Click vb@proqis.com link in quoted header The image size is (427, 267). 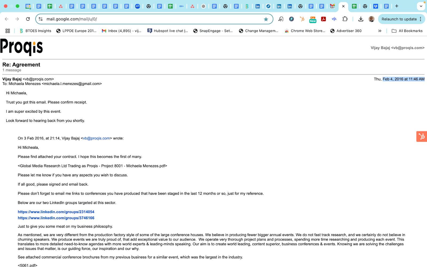tap(96, 138)
